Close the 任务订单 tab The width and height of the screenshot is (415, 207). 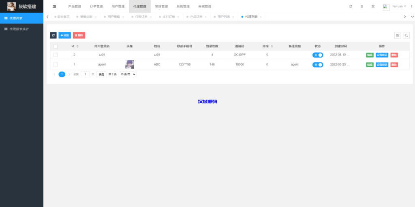tap(151, 17)
